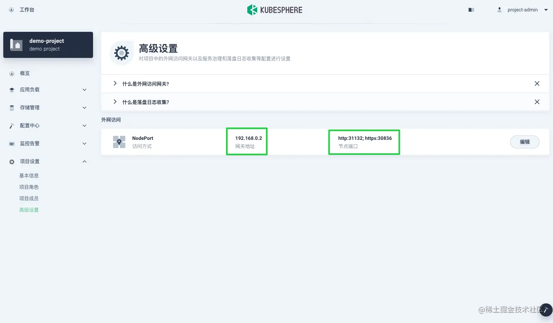Go to 项目角色 submenu item
The width and height of the screenshot is (553, 323).
pyautogui.click(x=29, y=187)
